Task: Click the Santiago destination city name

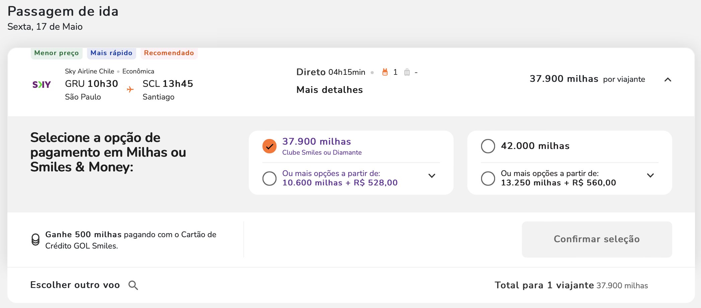Action: point(158,97)
